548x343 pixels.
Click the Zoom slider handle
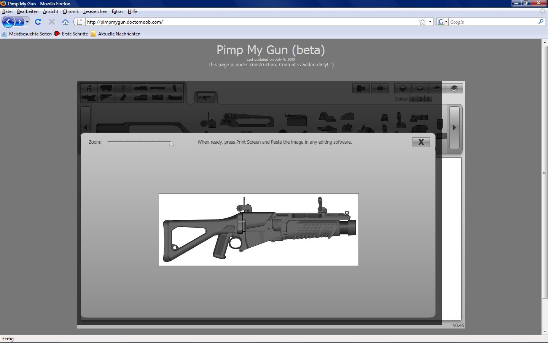coord(171,144)
